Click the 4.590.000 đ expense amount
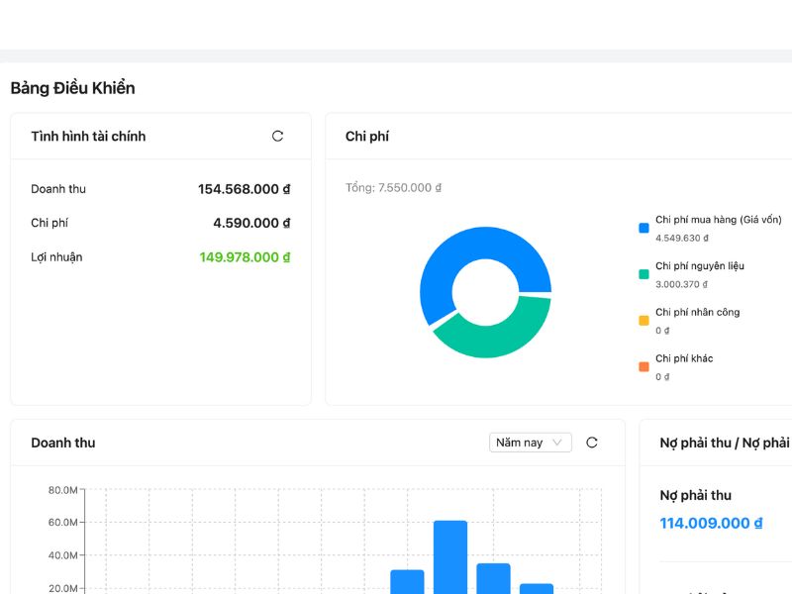This screenshot has width=792, height=594. point(251,224)
